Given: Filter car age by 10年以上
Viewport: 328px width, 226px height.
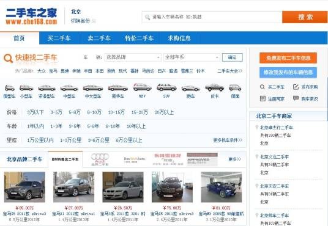Looking at the screenshot, I should (x=136, y=126).
